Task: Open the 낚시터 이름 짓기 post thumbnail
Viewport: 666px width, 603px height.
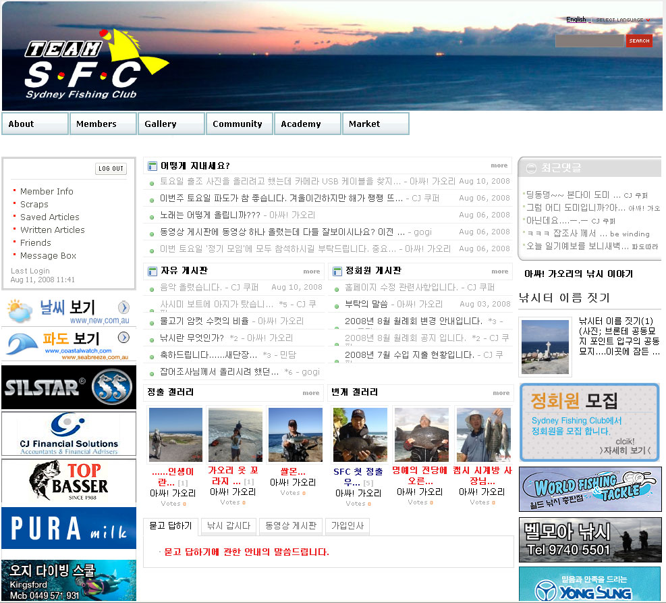Action: click(545, 347)
